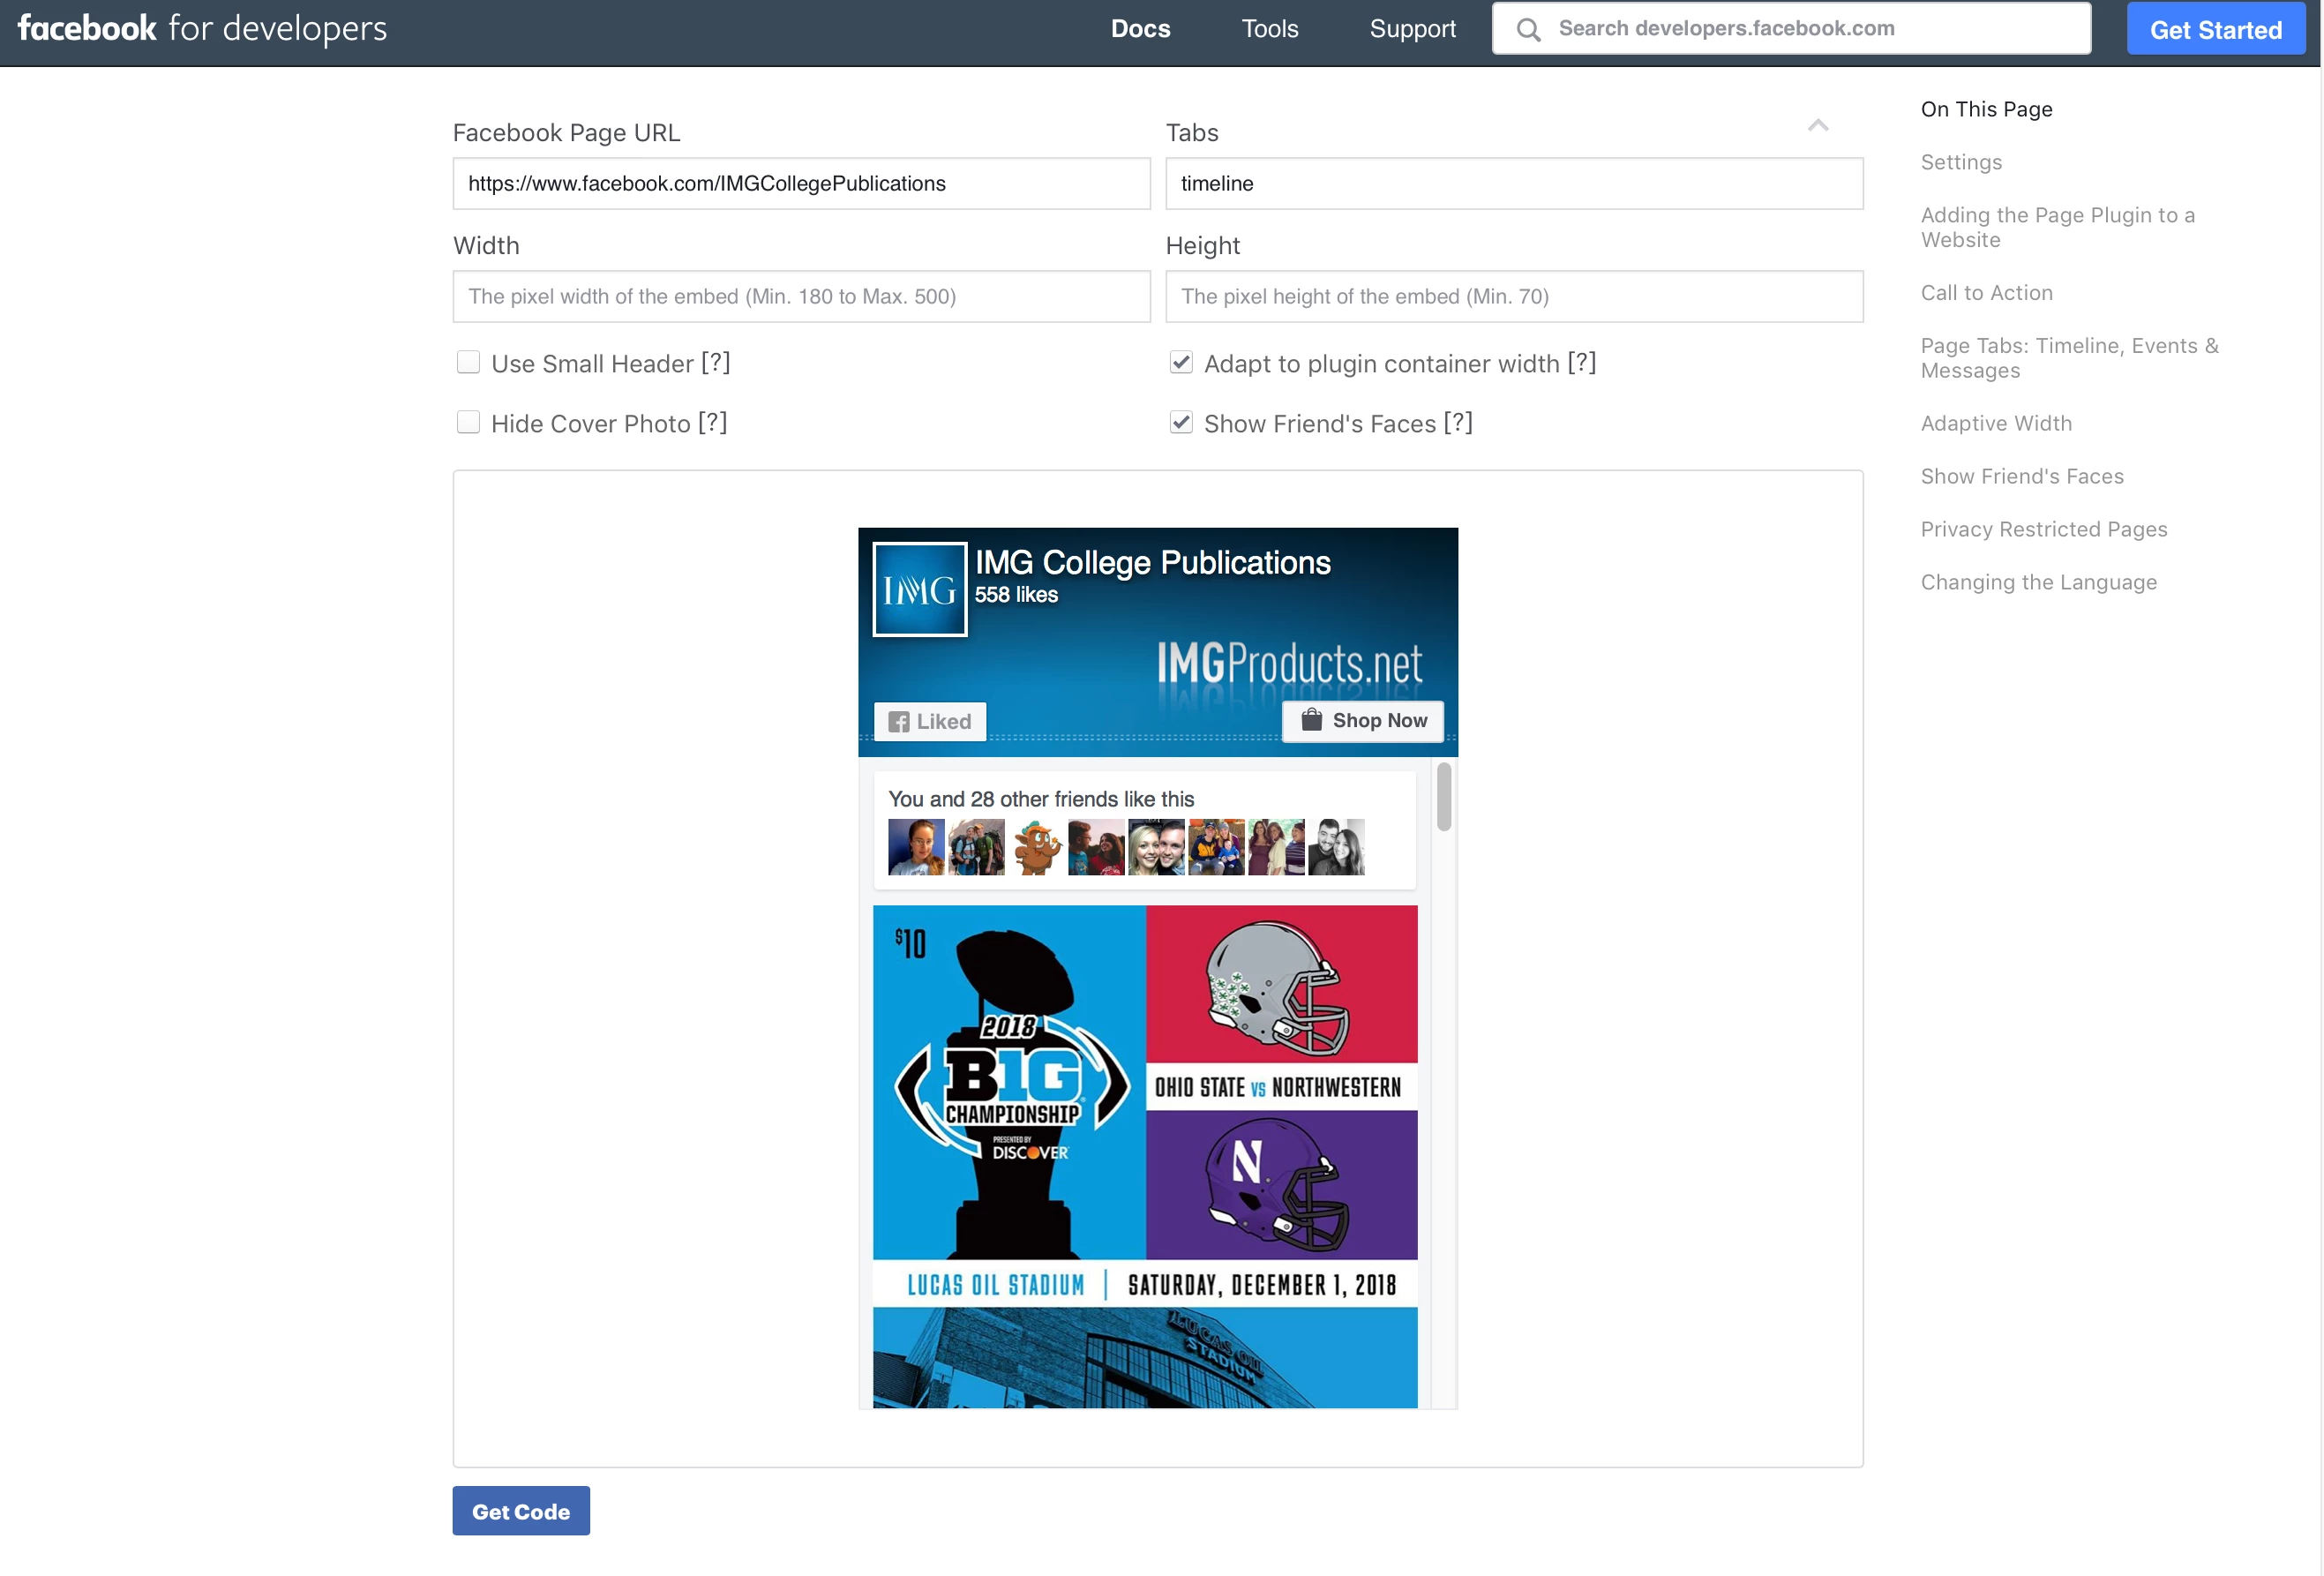2324x1576 pixels.
Task: Check the Hide Cover Photo option
Action: [468, 423]
